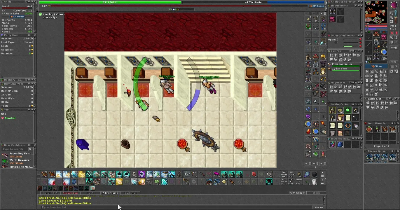Collapse the VIP panel
400x210 pixels.
(32, 110)
